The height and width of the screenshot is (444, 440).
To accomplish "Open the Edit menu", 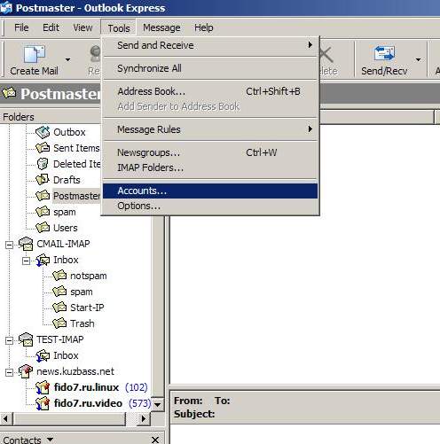I will coord(51,27).
